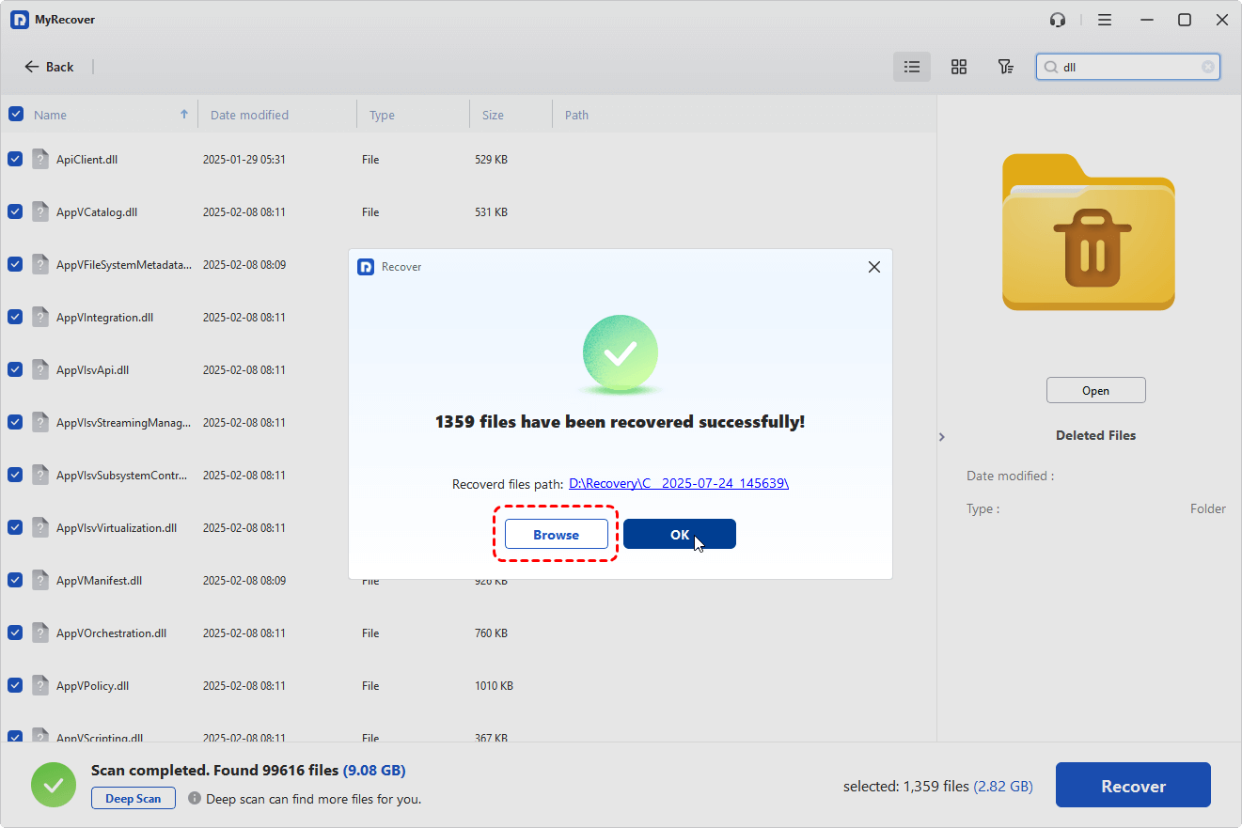Click the search box containing dll

coord(1128,67)
